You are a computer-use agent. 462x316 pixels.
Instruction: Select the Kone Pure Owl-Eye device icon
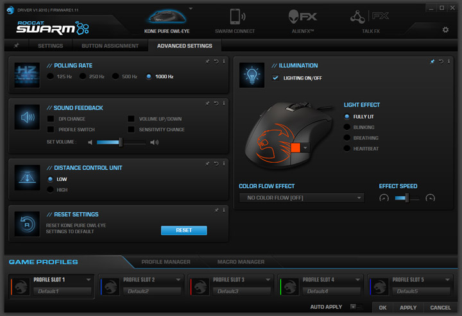click(167, 17)
